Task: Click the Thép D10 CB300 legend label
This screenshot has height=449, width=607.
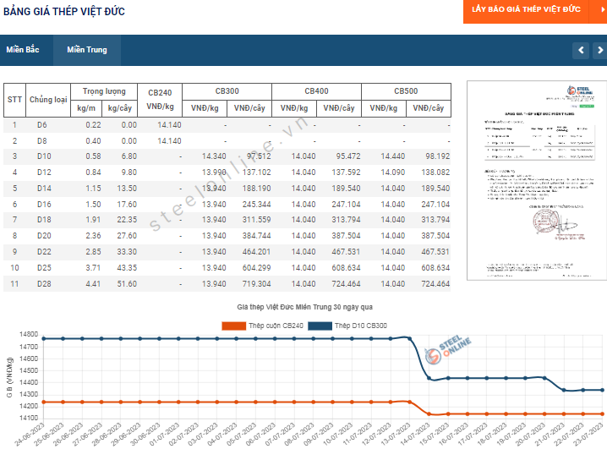Action: click(361, 326)
